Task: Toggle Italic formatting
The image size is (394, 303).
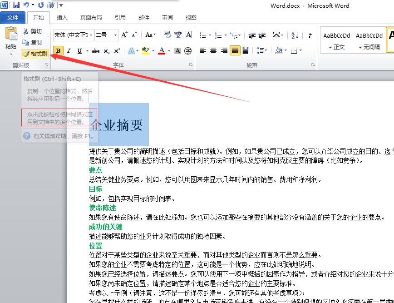Action: tap(69, 51)
